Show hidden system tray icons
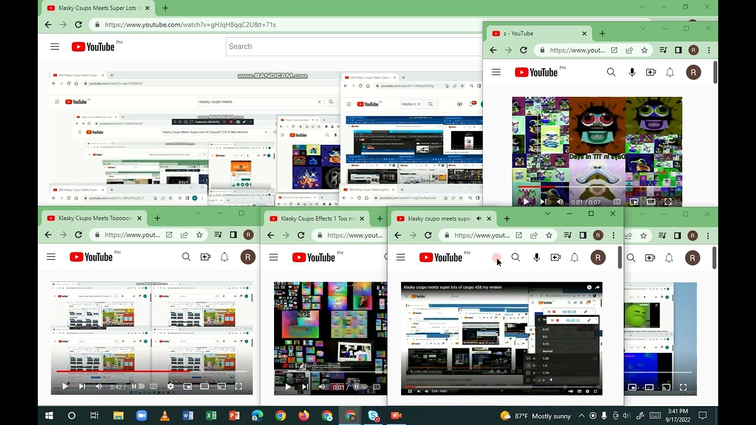This screenshot has height=425, width=756. click(x=581, y=416)
